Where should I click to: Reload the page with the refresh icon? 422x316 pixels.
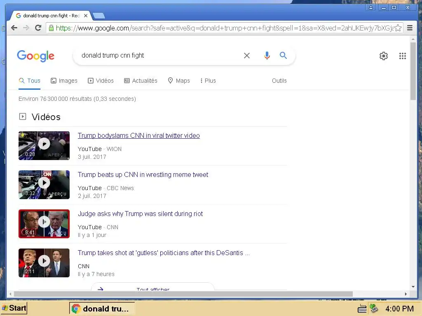click(38, 28)
